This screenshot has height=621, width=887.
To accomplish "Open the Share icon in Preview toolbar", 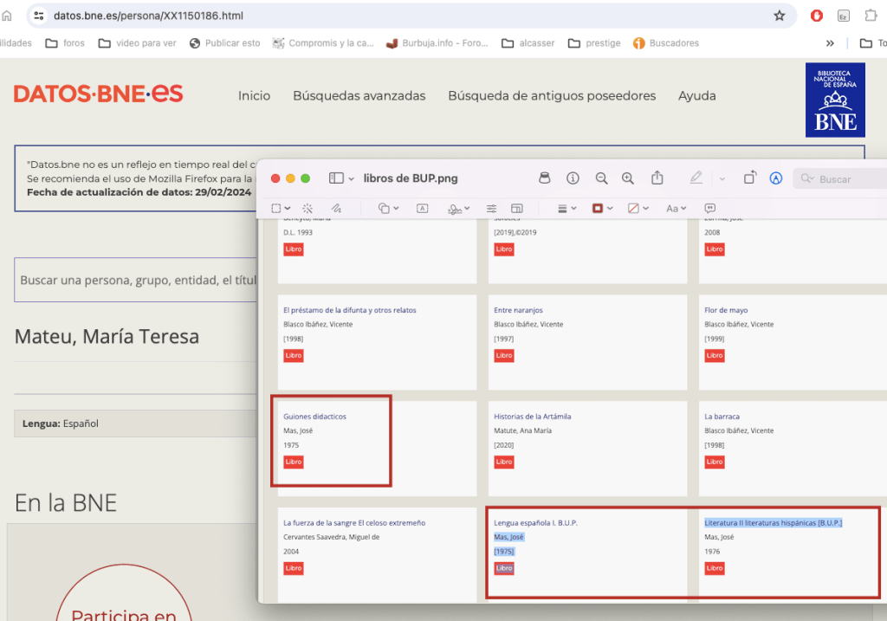I will coord(657,178).
